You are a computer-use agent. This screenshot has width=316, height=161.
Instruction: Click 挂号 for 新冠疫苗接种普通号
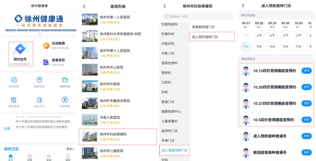(307, 152)
